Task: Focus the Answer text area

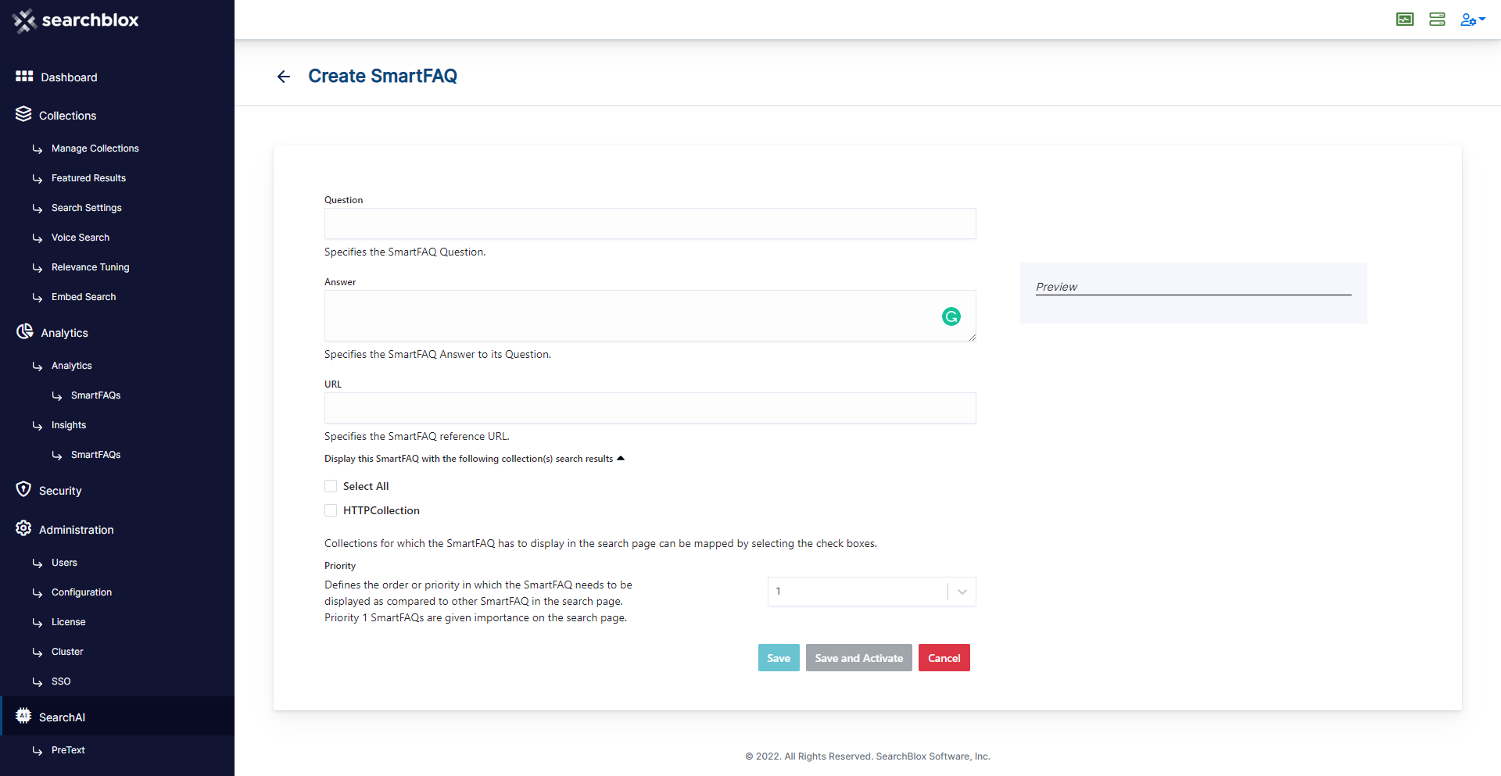Action: (650, 316)
